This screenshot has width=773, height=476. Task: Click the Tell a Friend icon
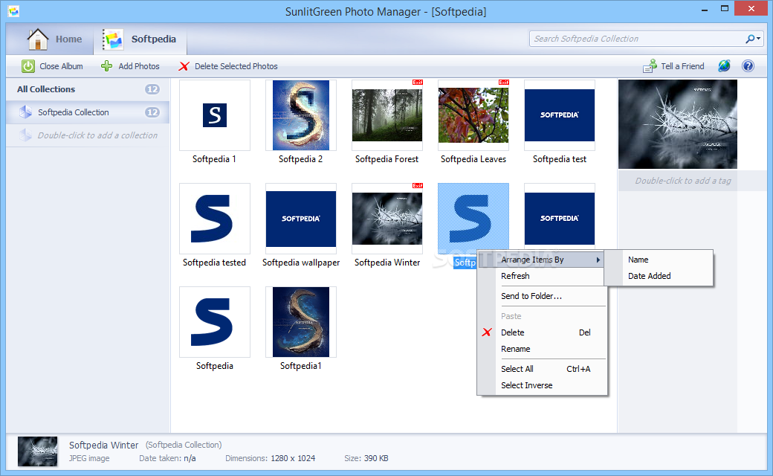[x=650, y=66]
